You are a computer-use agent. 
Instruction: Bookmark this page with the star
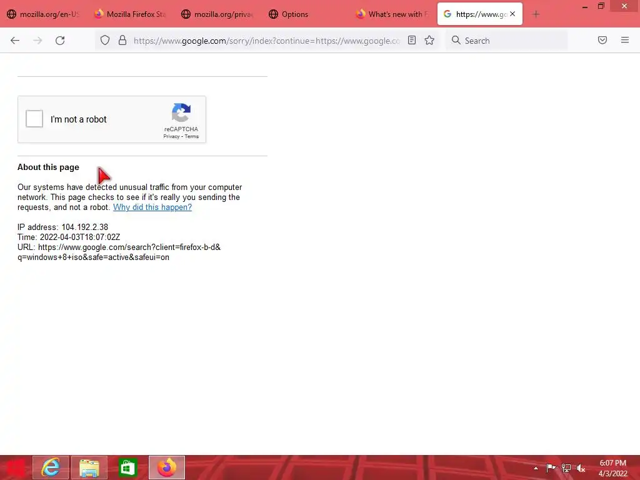point(429,41)
